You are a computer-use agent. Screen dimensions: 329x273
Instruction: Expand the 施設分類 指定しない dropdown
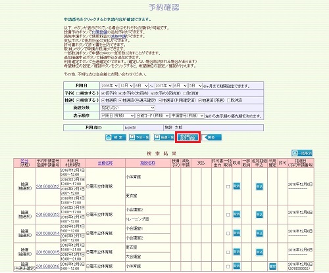(x=128, y=108)
